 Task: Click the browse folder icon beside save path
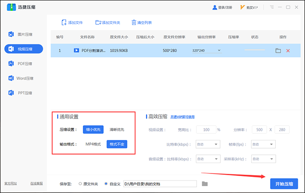[x=205, y=184]
